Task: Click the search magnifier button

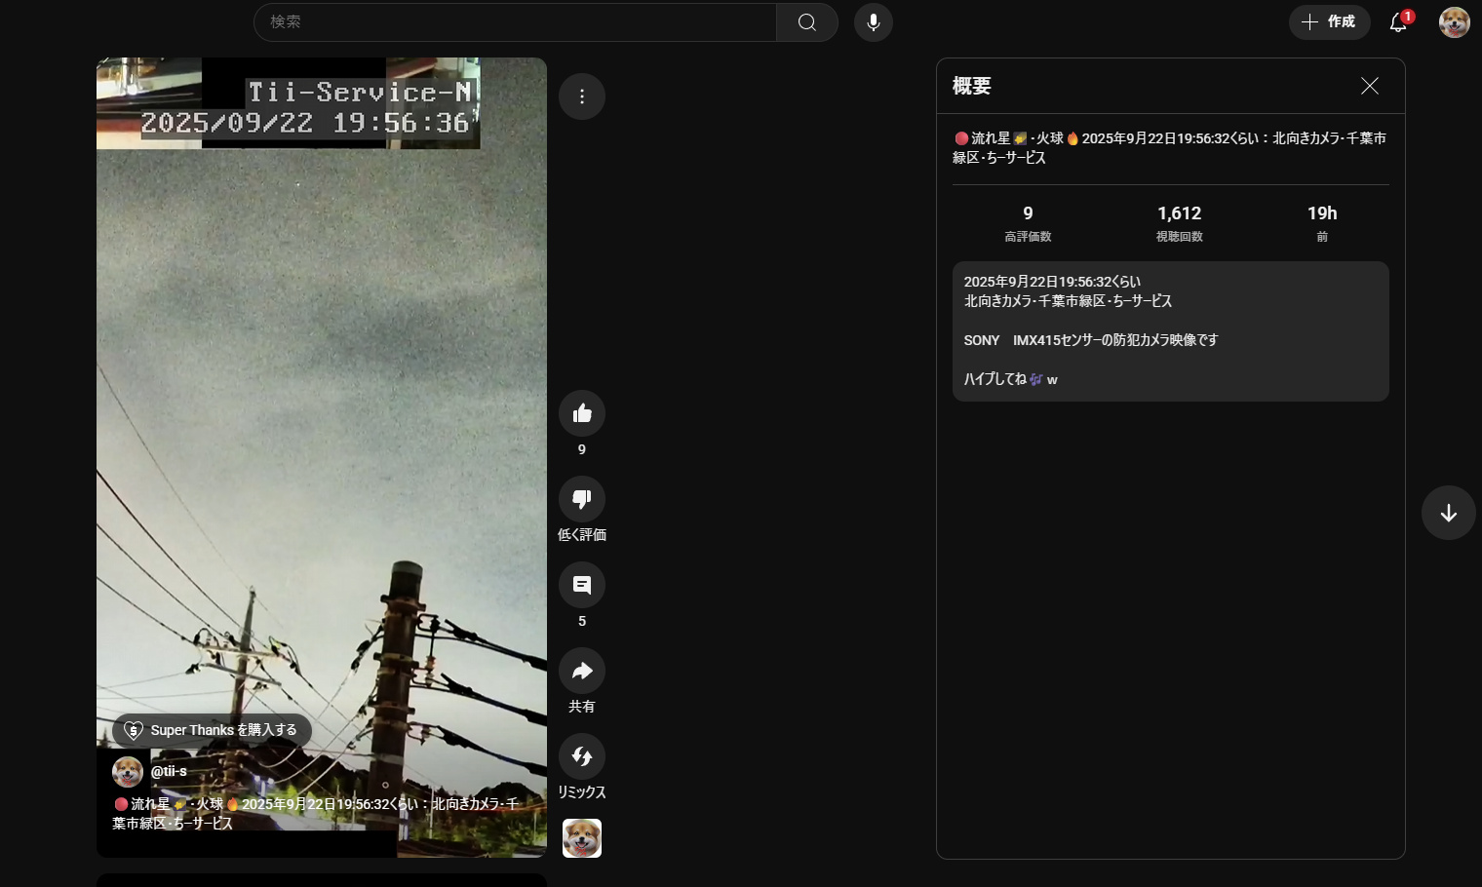Action: point(806,22)
